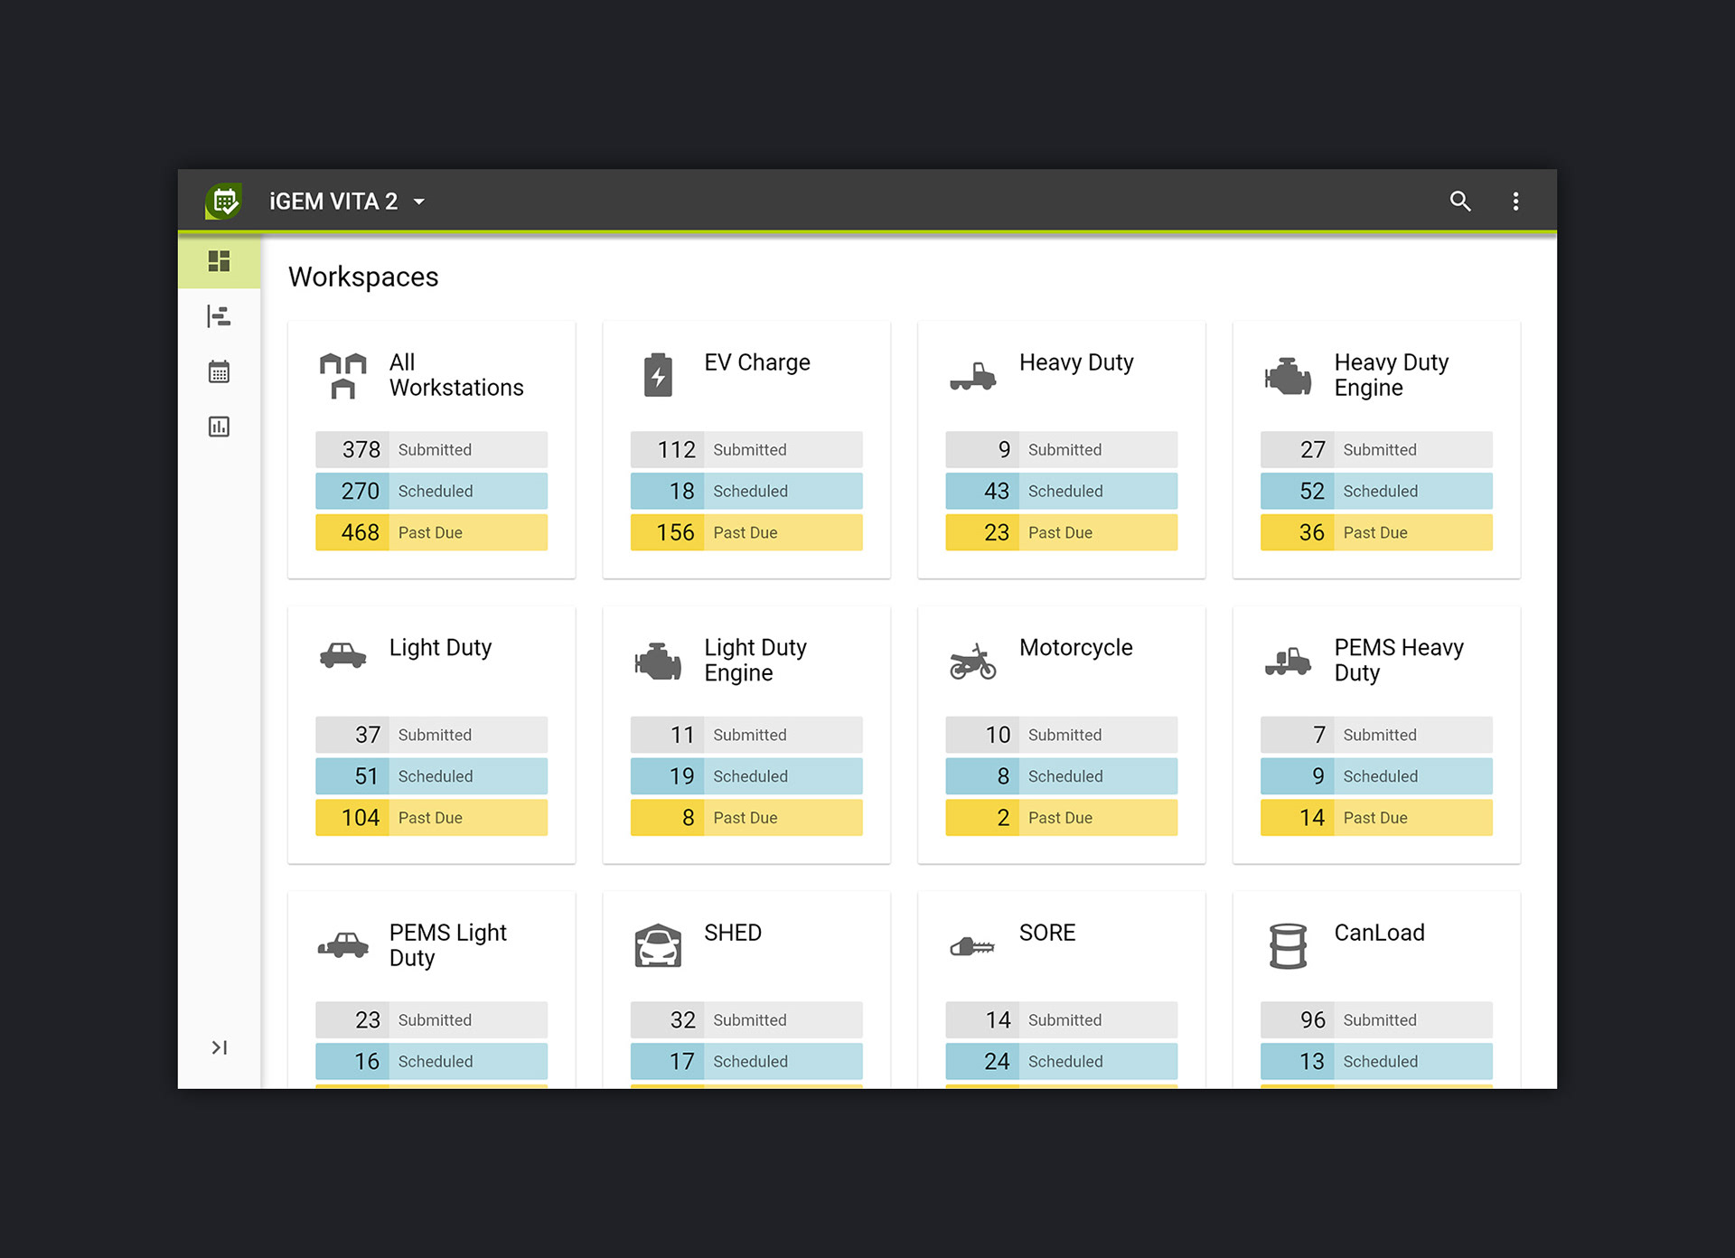Select 13 Scheduled in CanLoad
Viewport: 1735px width, 1258px height.
[x=1376, y=1061]
